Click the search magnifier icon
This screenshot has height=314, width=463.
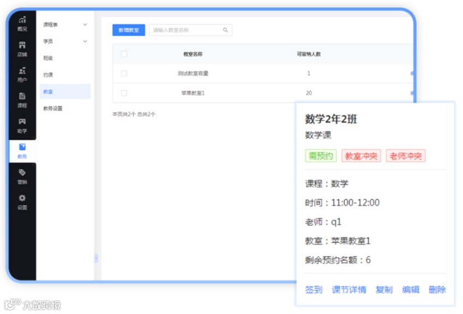pyautogui.click(x=225, y=30)
